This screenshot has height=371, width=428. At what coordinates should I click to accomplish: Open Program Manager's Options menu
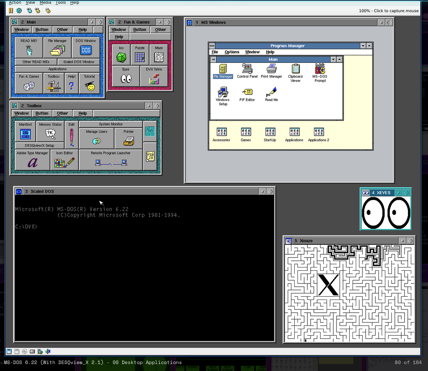click(x=232, y=52)
